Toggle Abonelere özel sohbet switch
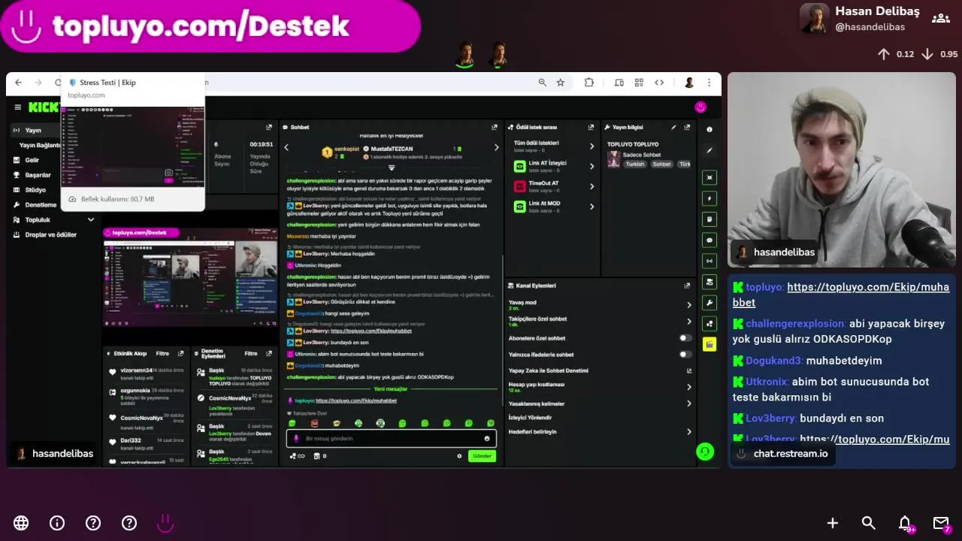This screenshot has width=962, height=541. 685,338
